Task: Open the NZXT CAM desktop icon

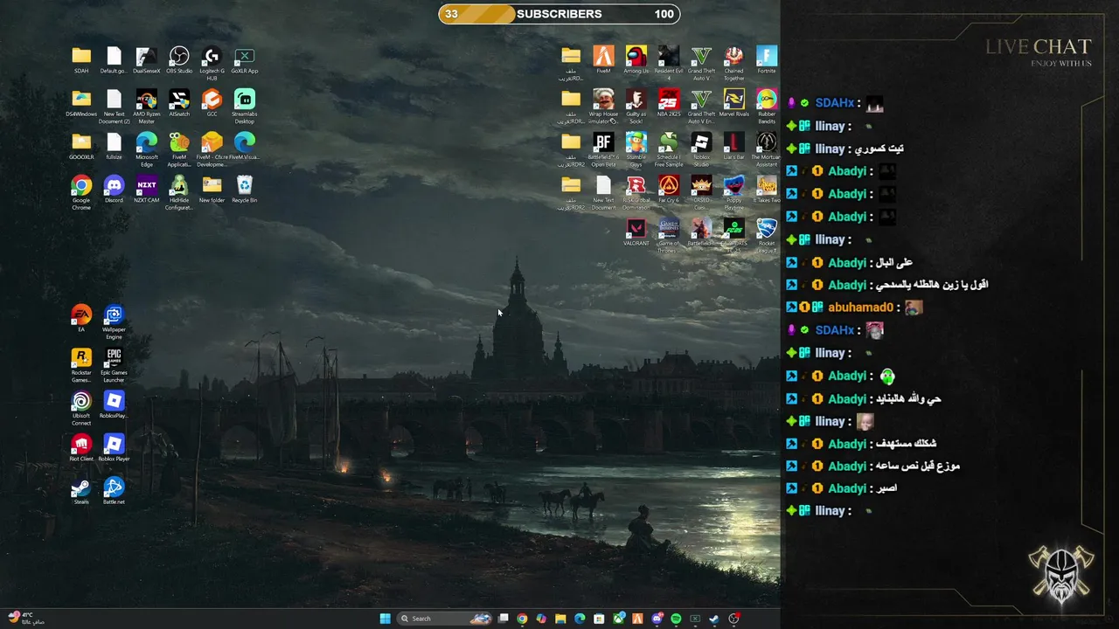Action: pyautogui.click(x=147, y=189)
